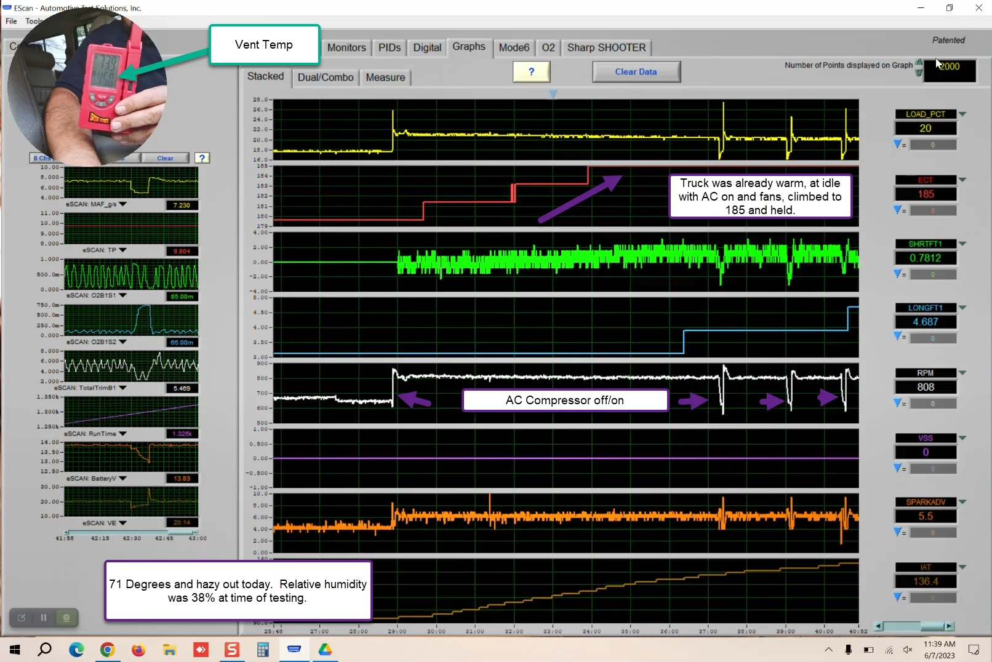Pause the screen recording

(x=44, y=618)
